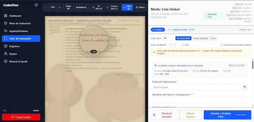Viewport: 254px width, 122px height.
Task: Click the 100% zoom level indicator
Action: click(x=53, y=7)
